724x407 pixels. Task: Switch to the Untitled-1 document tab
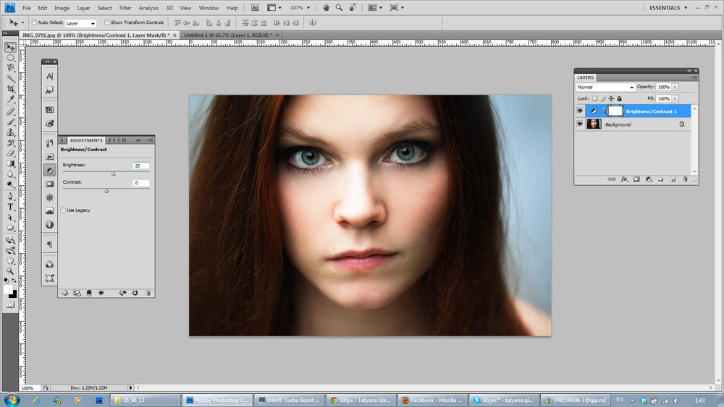[226, 35]
